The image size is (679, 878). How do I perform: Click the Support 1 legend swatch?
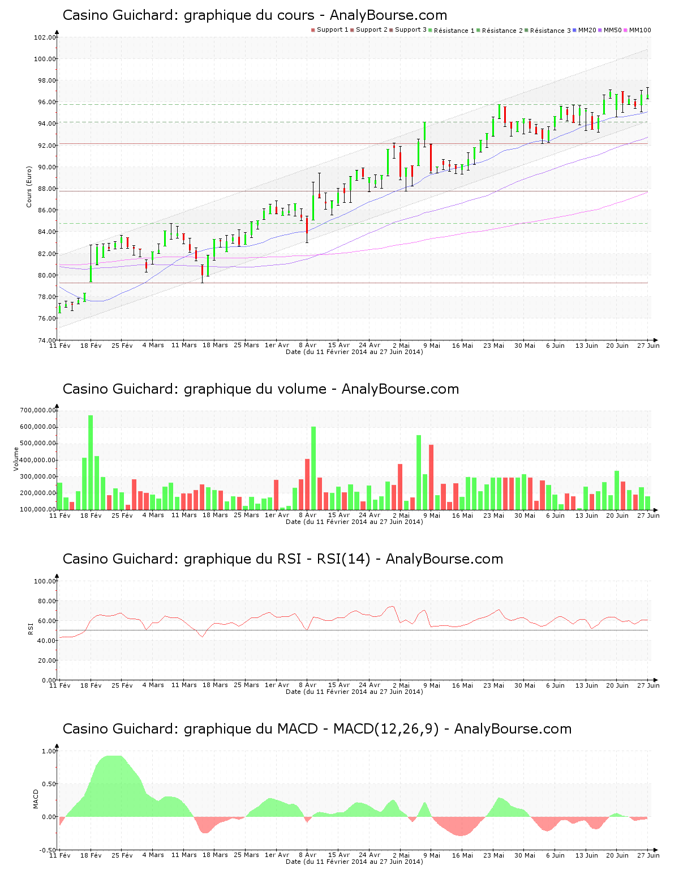(313, 30)
